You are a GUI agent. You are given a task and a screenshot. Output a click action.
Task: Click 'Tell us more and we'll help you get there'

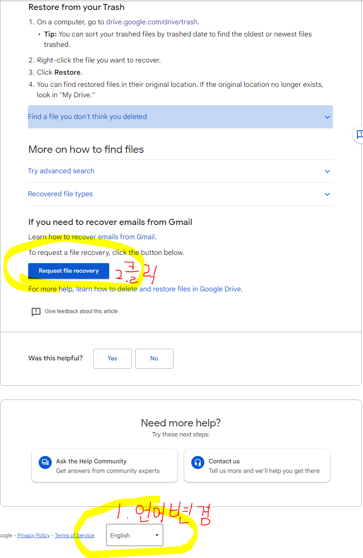coord(264,471)
